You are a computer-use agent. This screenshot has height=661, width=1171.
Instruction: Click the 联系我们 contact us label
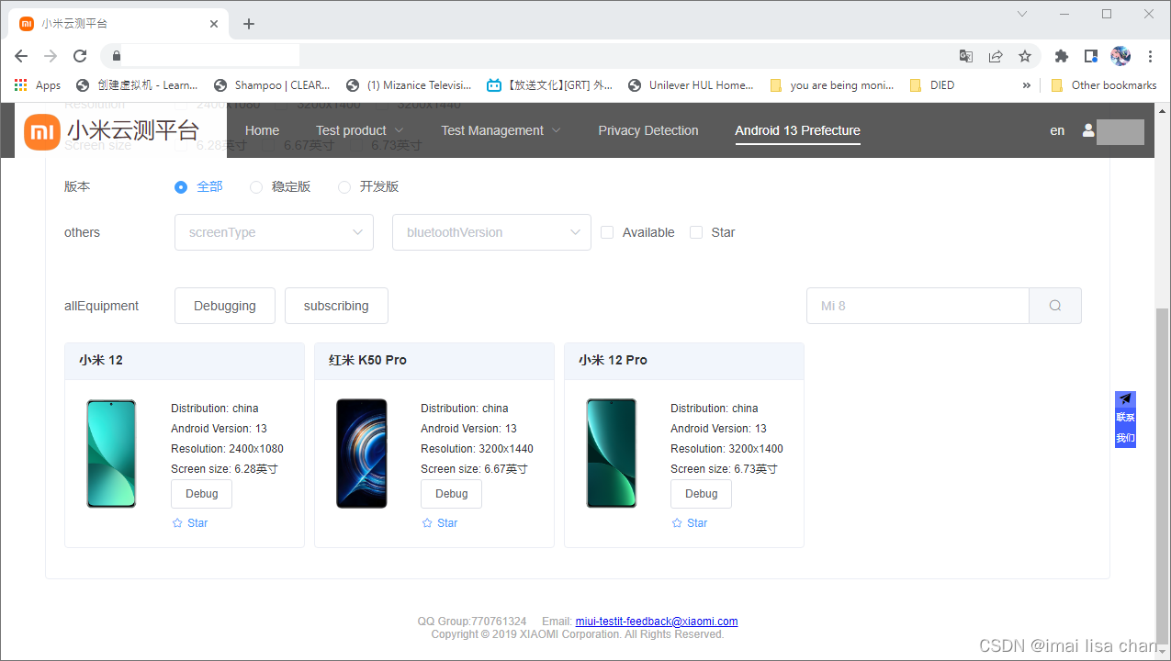pos(1125,428)
